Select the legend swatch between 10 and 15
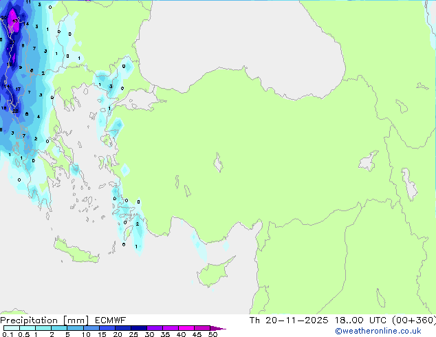The width and height of the screenshot is (436, 337). tap(91, 328)
